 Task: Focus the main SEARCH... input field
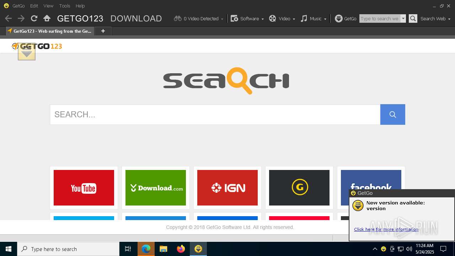(x=215, y=114)
